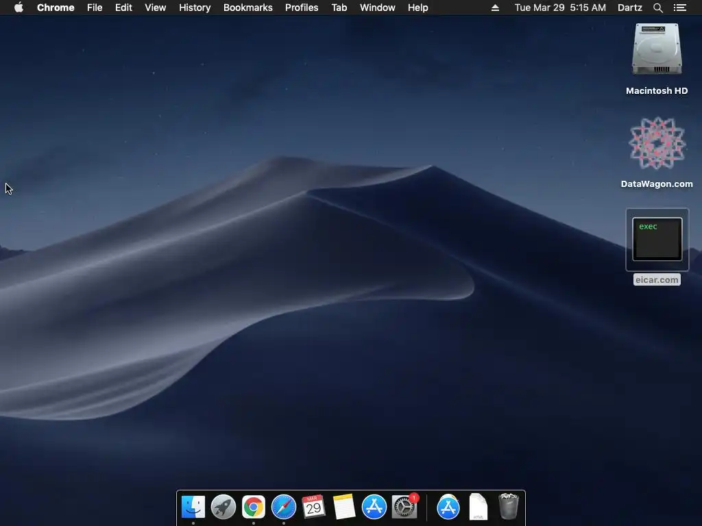Open the Dartz user menu
The image size is (702, 526).
[630, 8]
